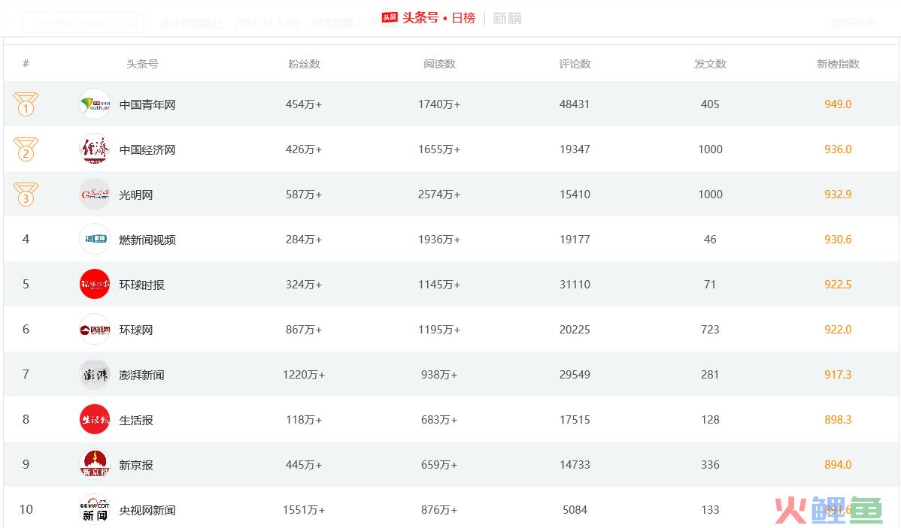
Task: Click the 粉丝数 column header
Action: (x=304, y=64)
